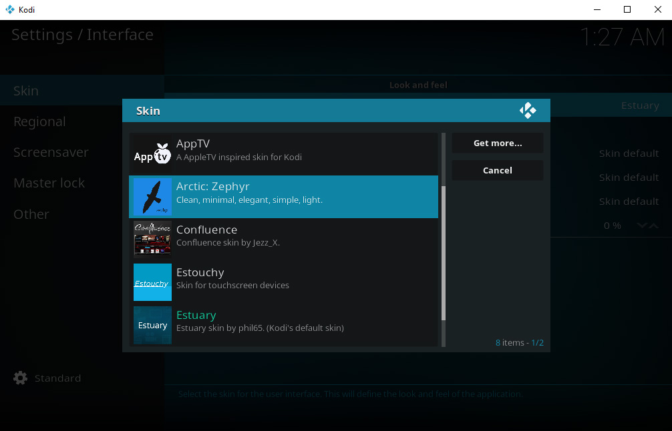
Task: Click the Confluence skin thumbnail
Action: pyautogui.click(x=152, y=240)
